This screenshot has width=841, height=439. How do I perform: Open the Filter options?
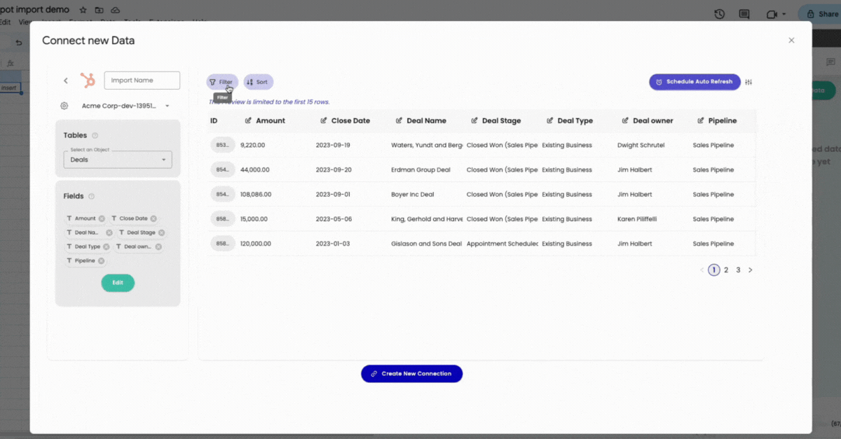point(222,82)
